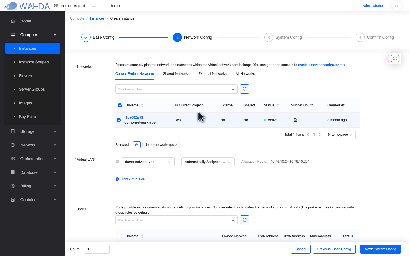Screen dimensions: 410x256
Task: Click the plus icon for Add Virtual LAN
Action: 117,179
